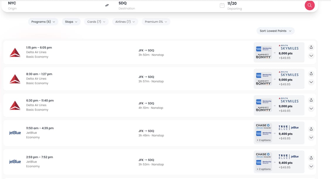
Task: Expand details for 8:30 am Delta flight
Action: pos(311,82)
